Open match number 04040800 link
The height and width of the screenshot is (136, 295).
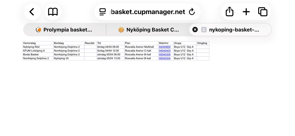(165, 47)
